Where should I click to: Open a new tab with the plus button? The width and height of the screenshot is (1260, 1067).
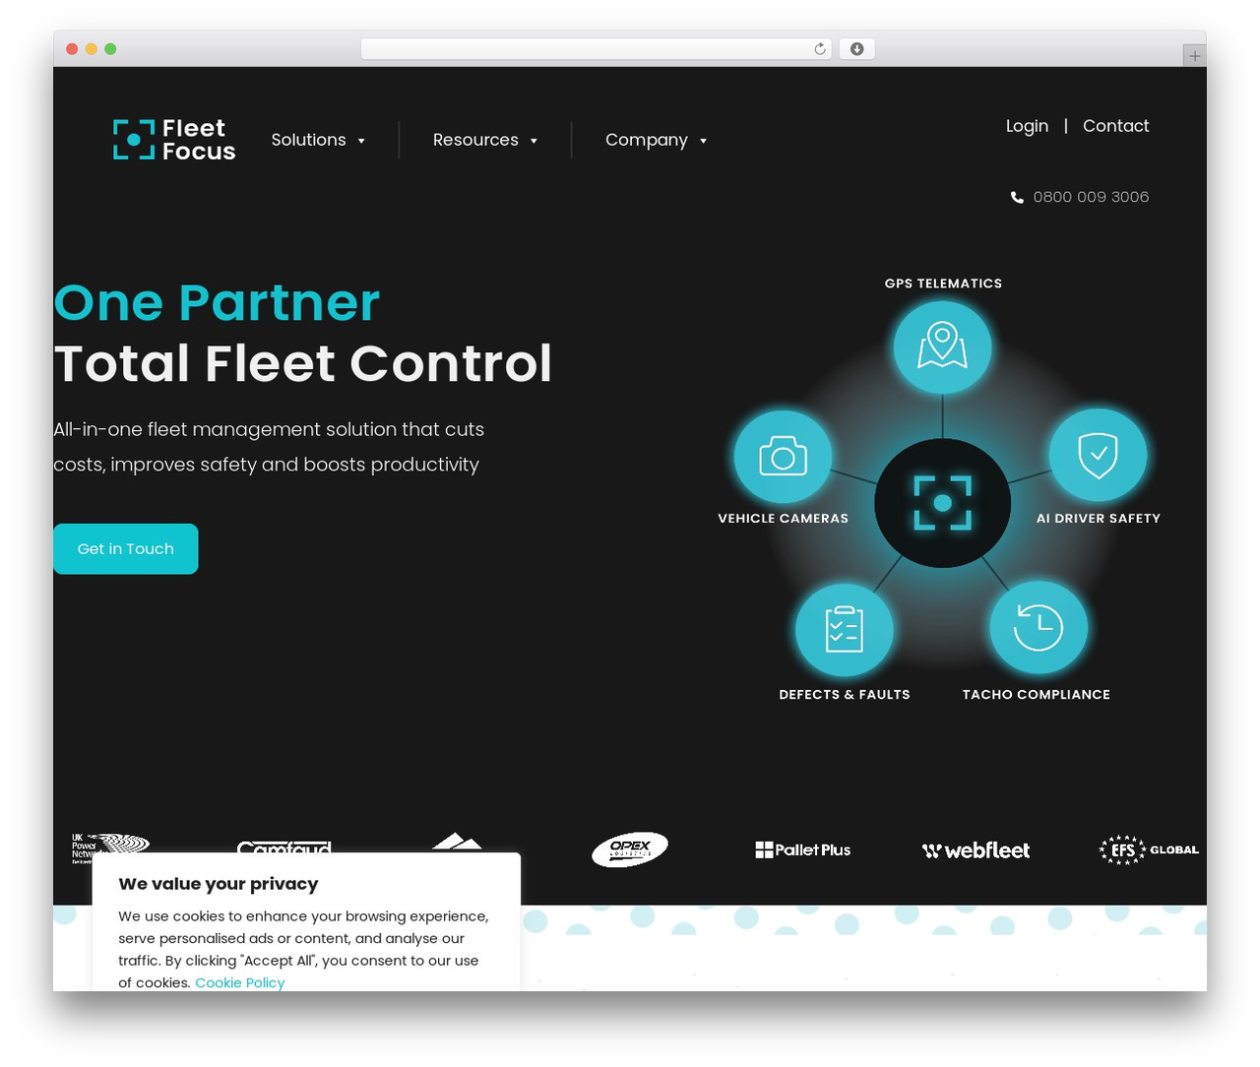[1194, 56]
